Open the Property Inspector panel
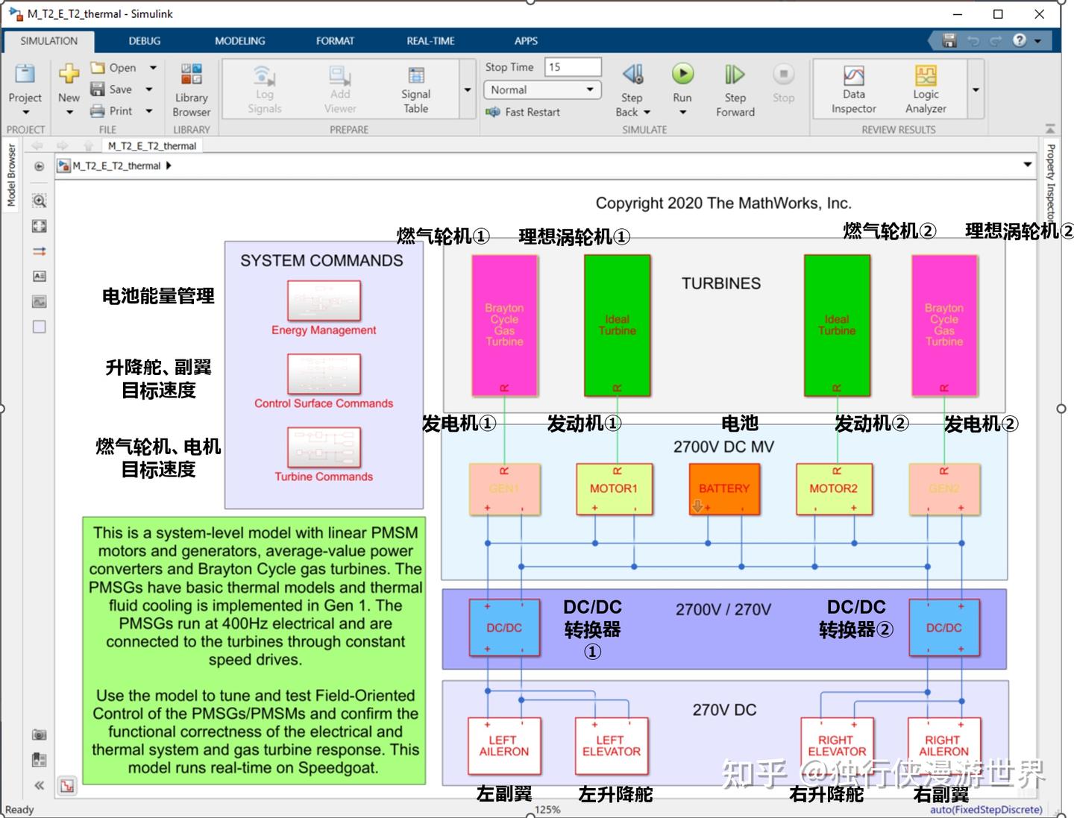 click(x=1052, y=179)
